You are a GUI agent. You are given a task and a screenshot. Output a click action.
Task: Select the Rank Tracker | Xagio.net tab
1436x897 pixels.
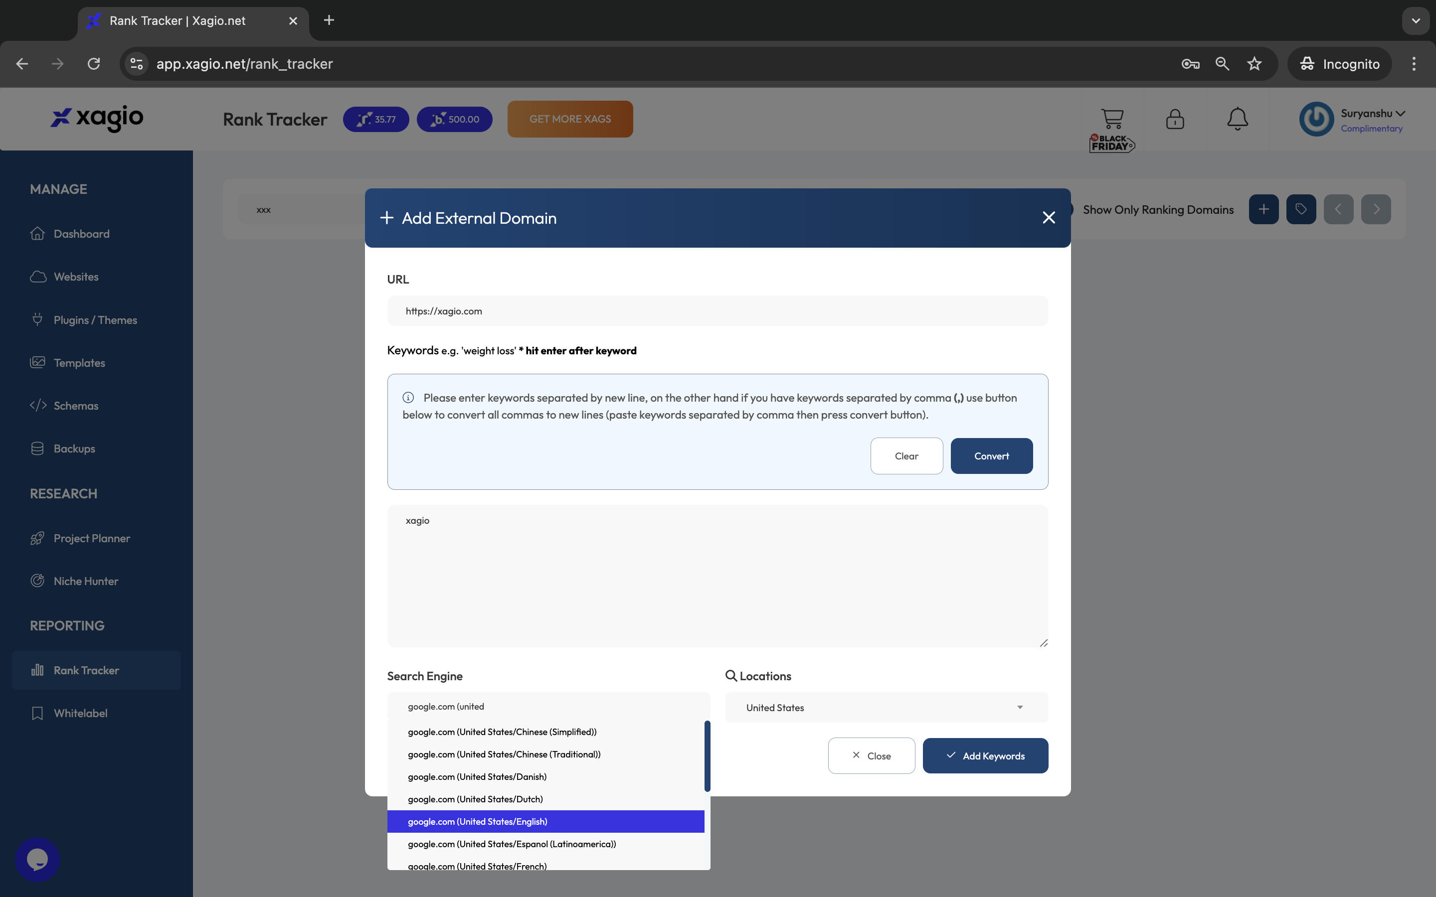(192, 21)
